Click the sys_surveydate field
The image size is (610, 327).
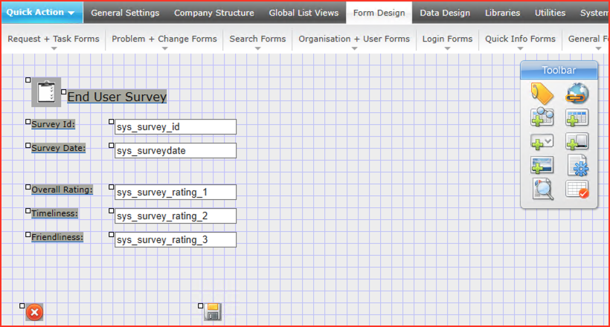tap(176, 150)
